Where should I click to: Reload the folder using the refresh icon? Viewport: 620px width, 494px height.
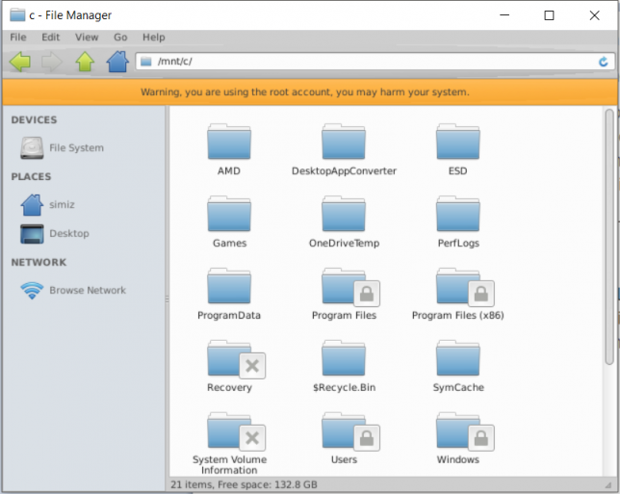[x=604, y=62]
